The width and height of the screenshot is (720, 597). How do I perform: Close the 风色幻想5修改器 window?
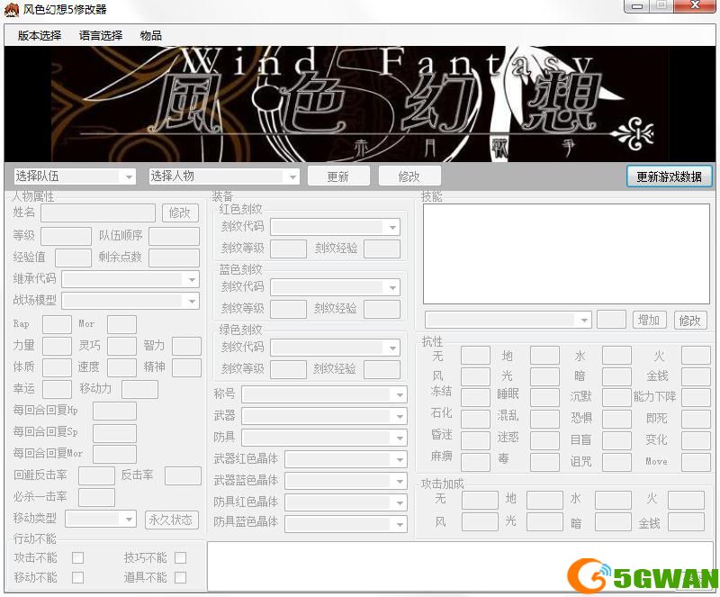click(x=696, y=6)
